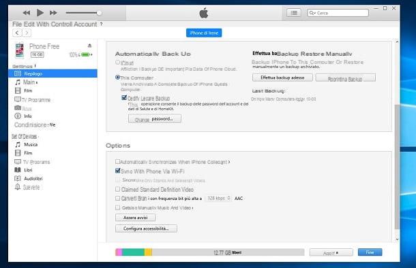This screenshot has height=268, width=416.
Task: Eject the iPhone device
Action: coord(89,46)
